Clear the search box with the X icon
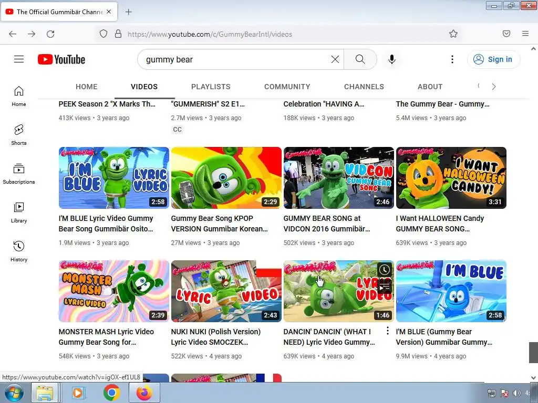 [x=335, y=59]
